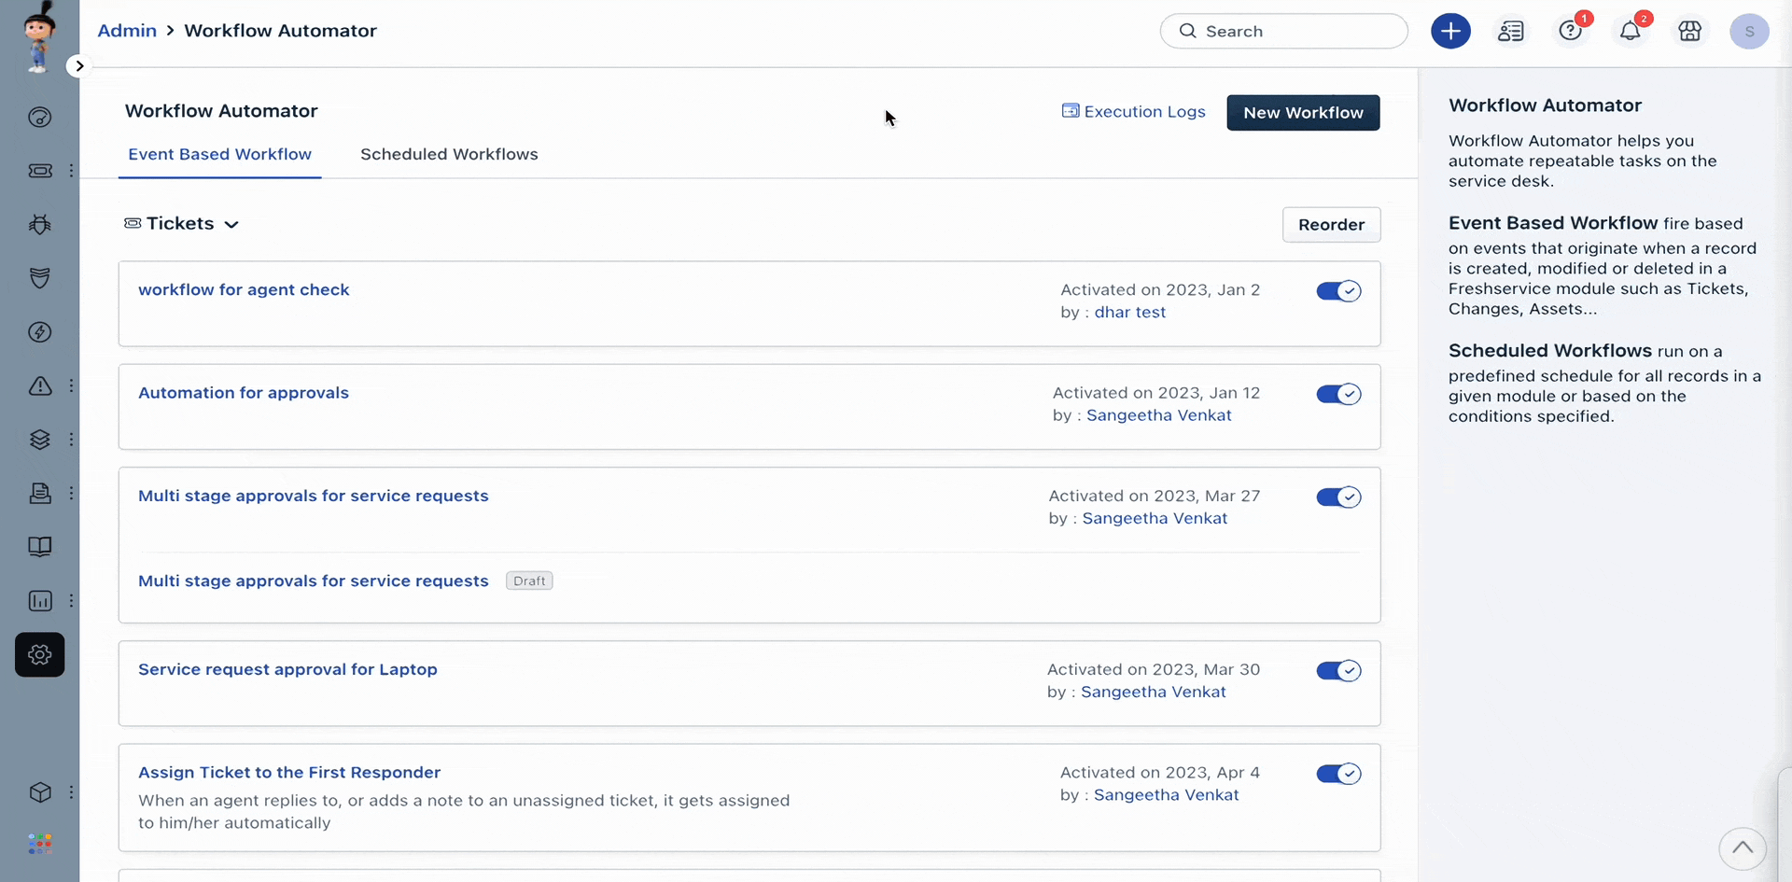The width and height of the screenshot is (1792, 882).
Task: Open the marketplace store icon
Action: [1689, 31]
